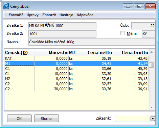Click brutto price 36,91
The width and height of the screenshot is (159, 128).
click(143, 89)
